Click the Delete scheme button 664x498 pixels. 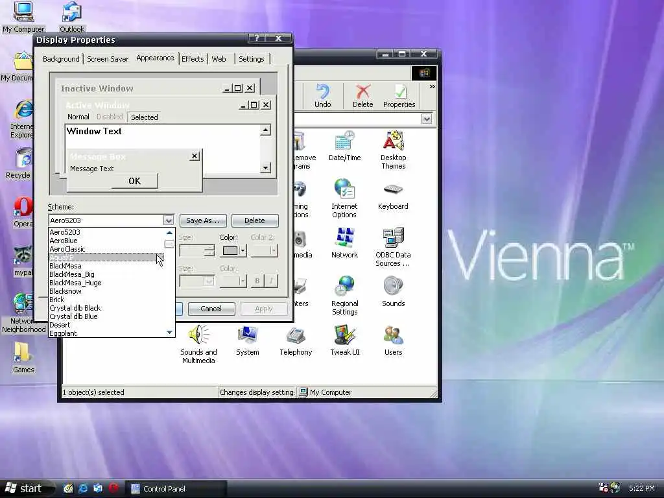coord(254,220)
